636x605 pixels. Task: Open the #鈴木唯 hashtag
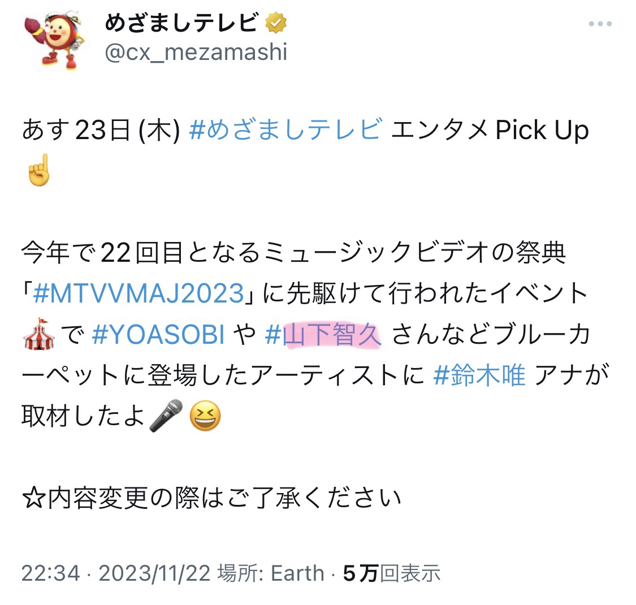[x=479, y=375]
